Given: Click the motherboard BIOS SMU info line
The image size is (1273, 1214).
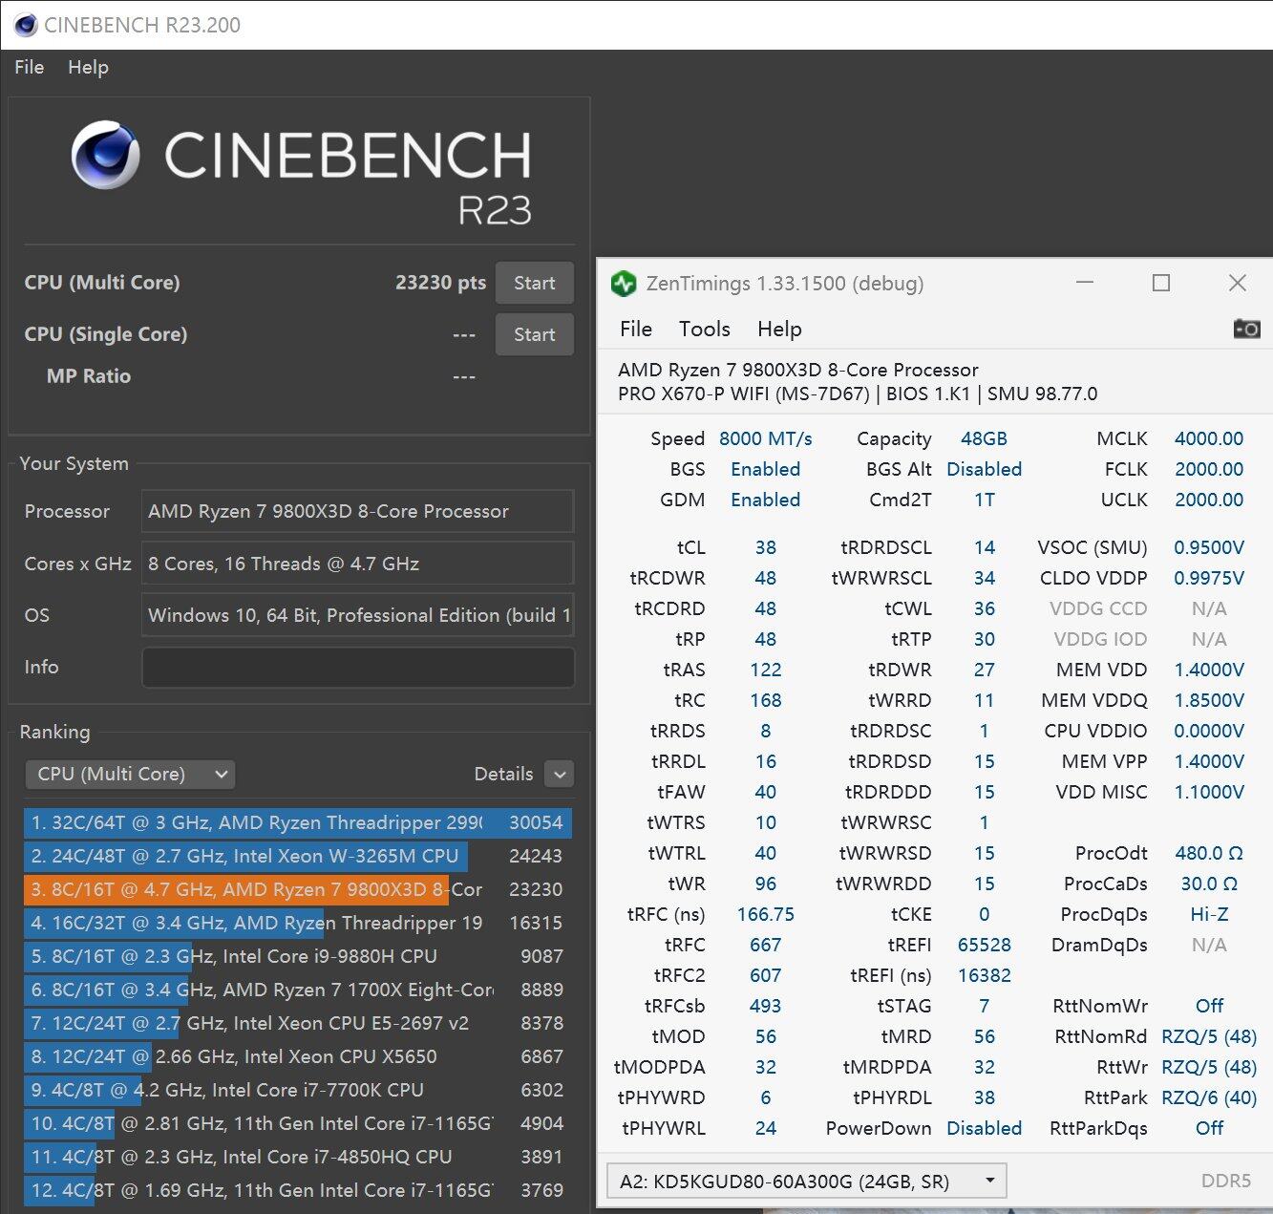Looking at the screenshot, I should [858, 394].
